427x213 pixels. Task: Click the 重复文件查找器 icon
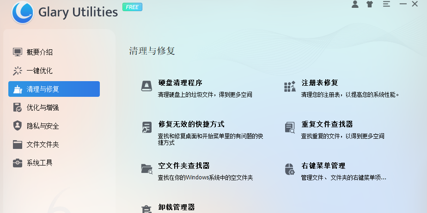[x=290, y=127]
